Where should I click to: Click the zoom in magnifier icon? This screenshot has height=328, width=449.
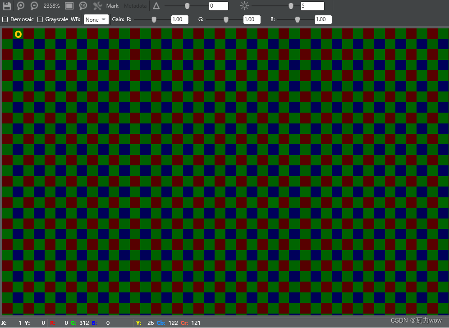21,6
